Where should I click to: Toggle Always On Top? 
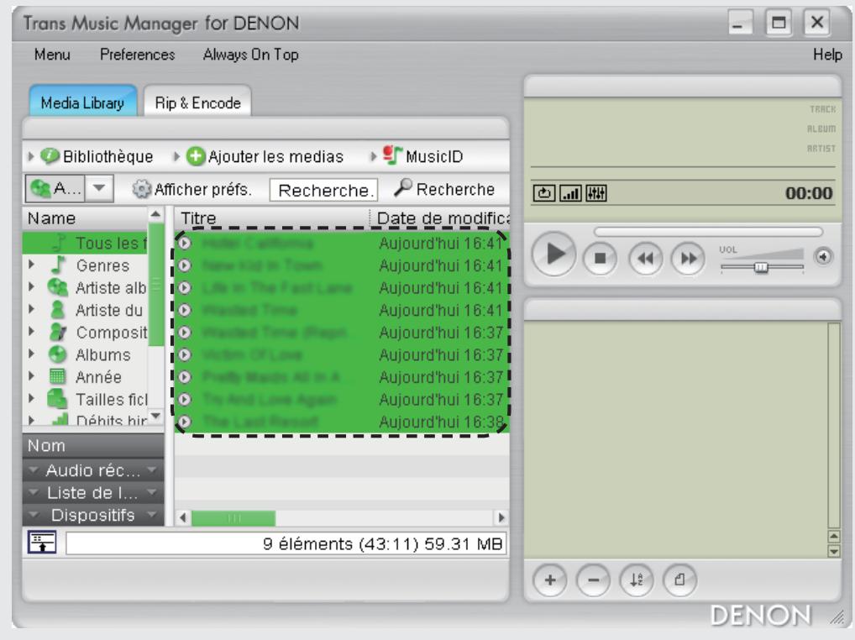point(251,55)
